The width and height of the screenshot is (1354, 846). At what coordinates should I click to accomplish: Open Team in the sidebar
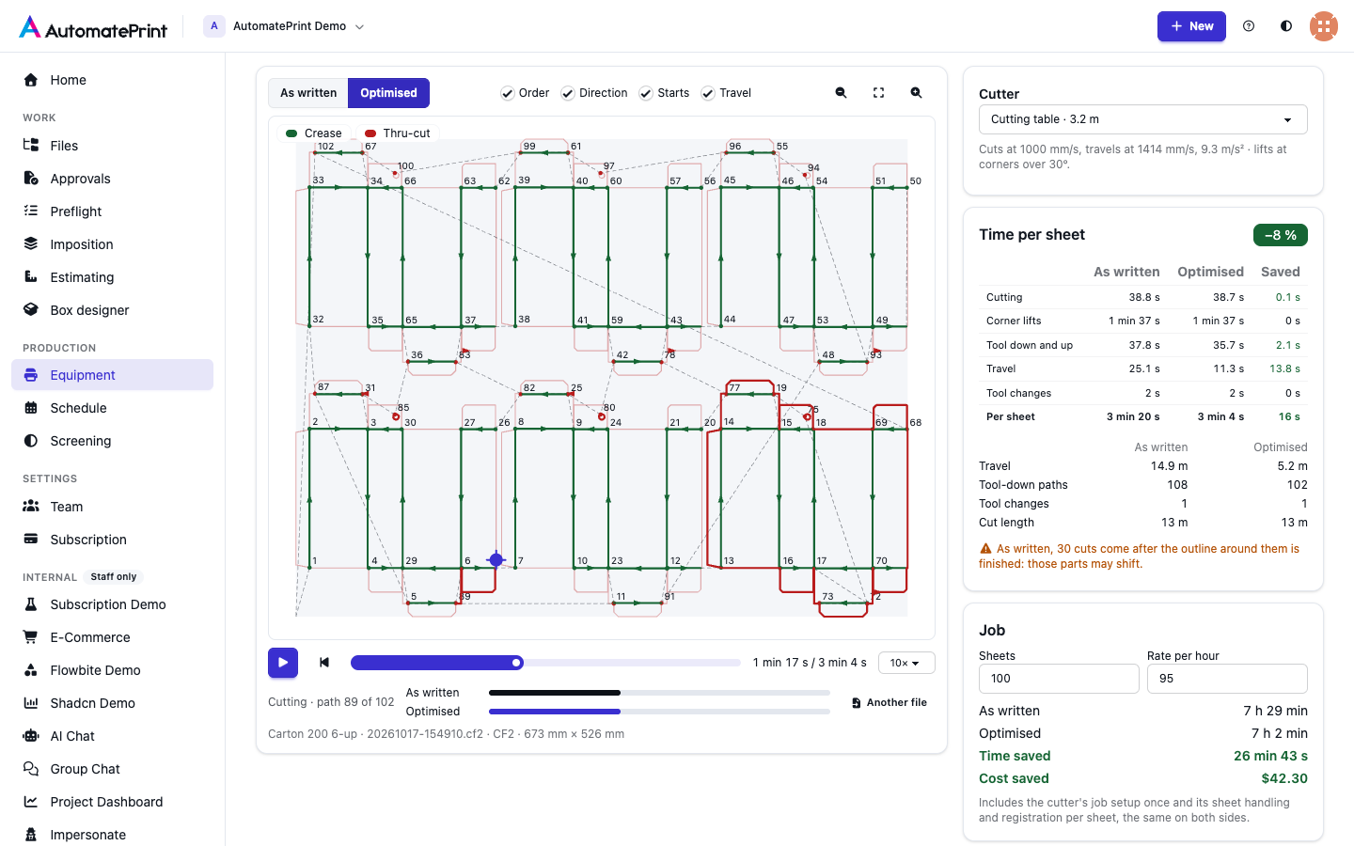point(112,507)
